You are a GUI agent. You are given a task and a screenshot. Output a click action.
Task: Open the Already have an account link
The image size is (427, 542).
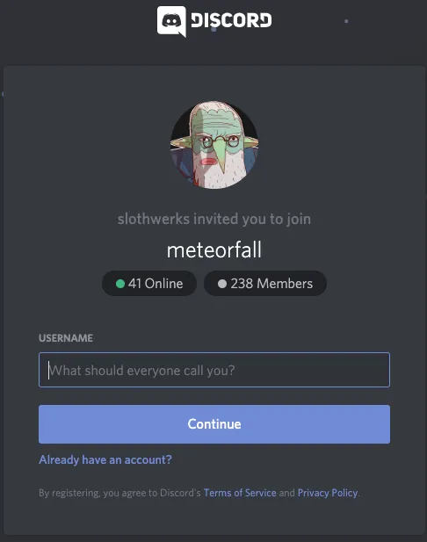pyautogui.click(x=105, y=459)
